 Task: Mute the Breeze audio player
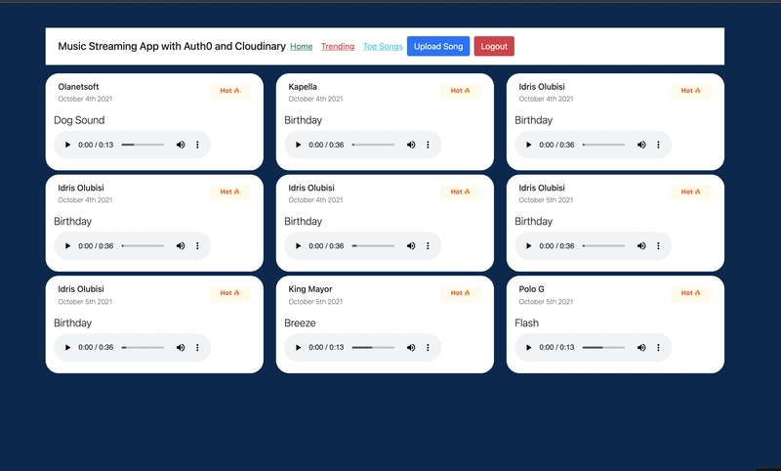(x=411, y=347)
